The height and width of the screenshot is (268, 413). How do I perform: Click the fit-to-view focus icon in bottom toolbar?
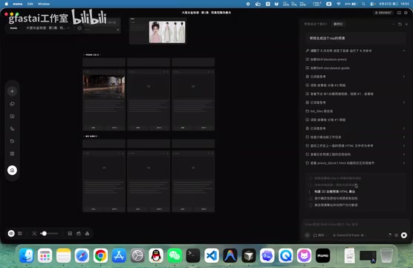pyautogui.click(x=34, y=234)
